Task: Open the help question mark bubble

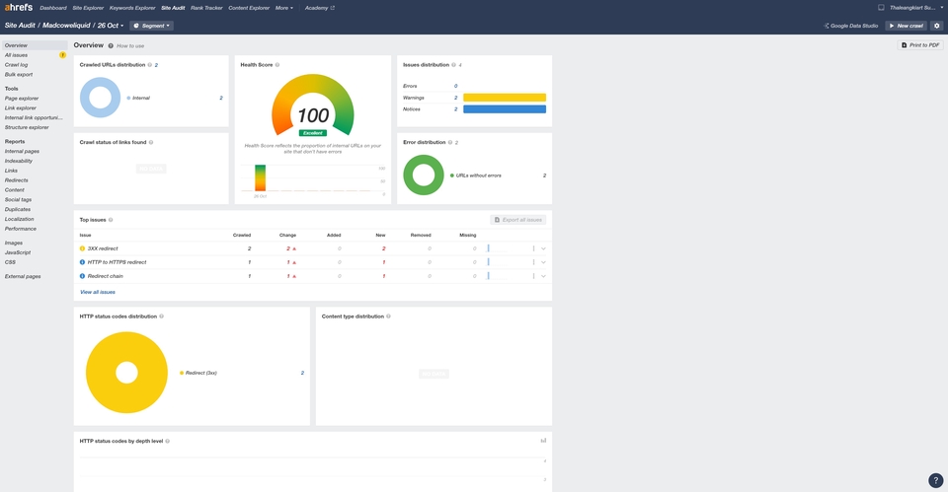Action: tap(935, 480)
